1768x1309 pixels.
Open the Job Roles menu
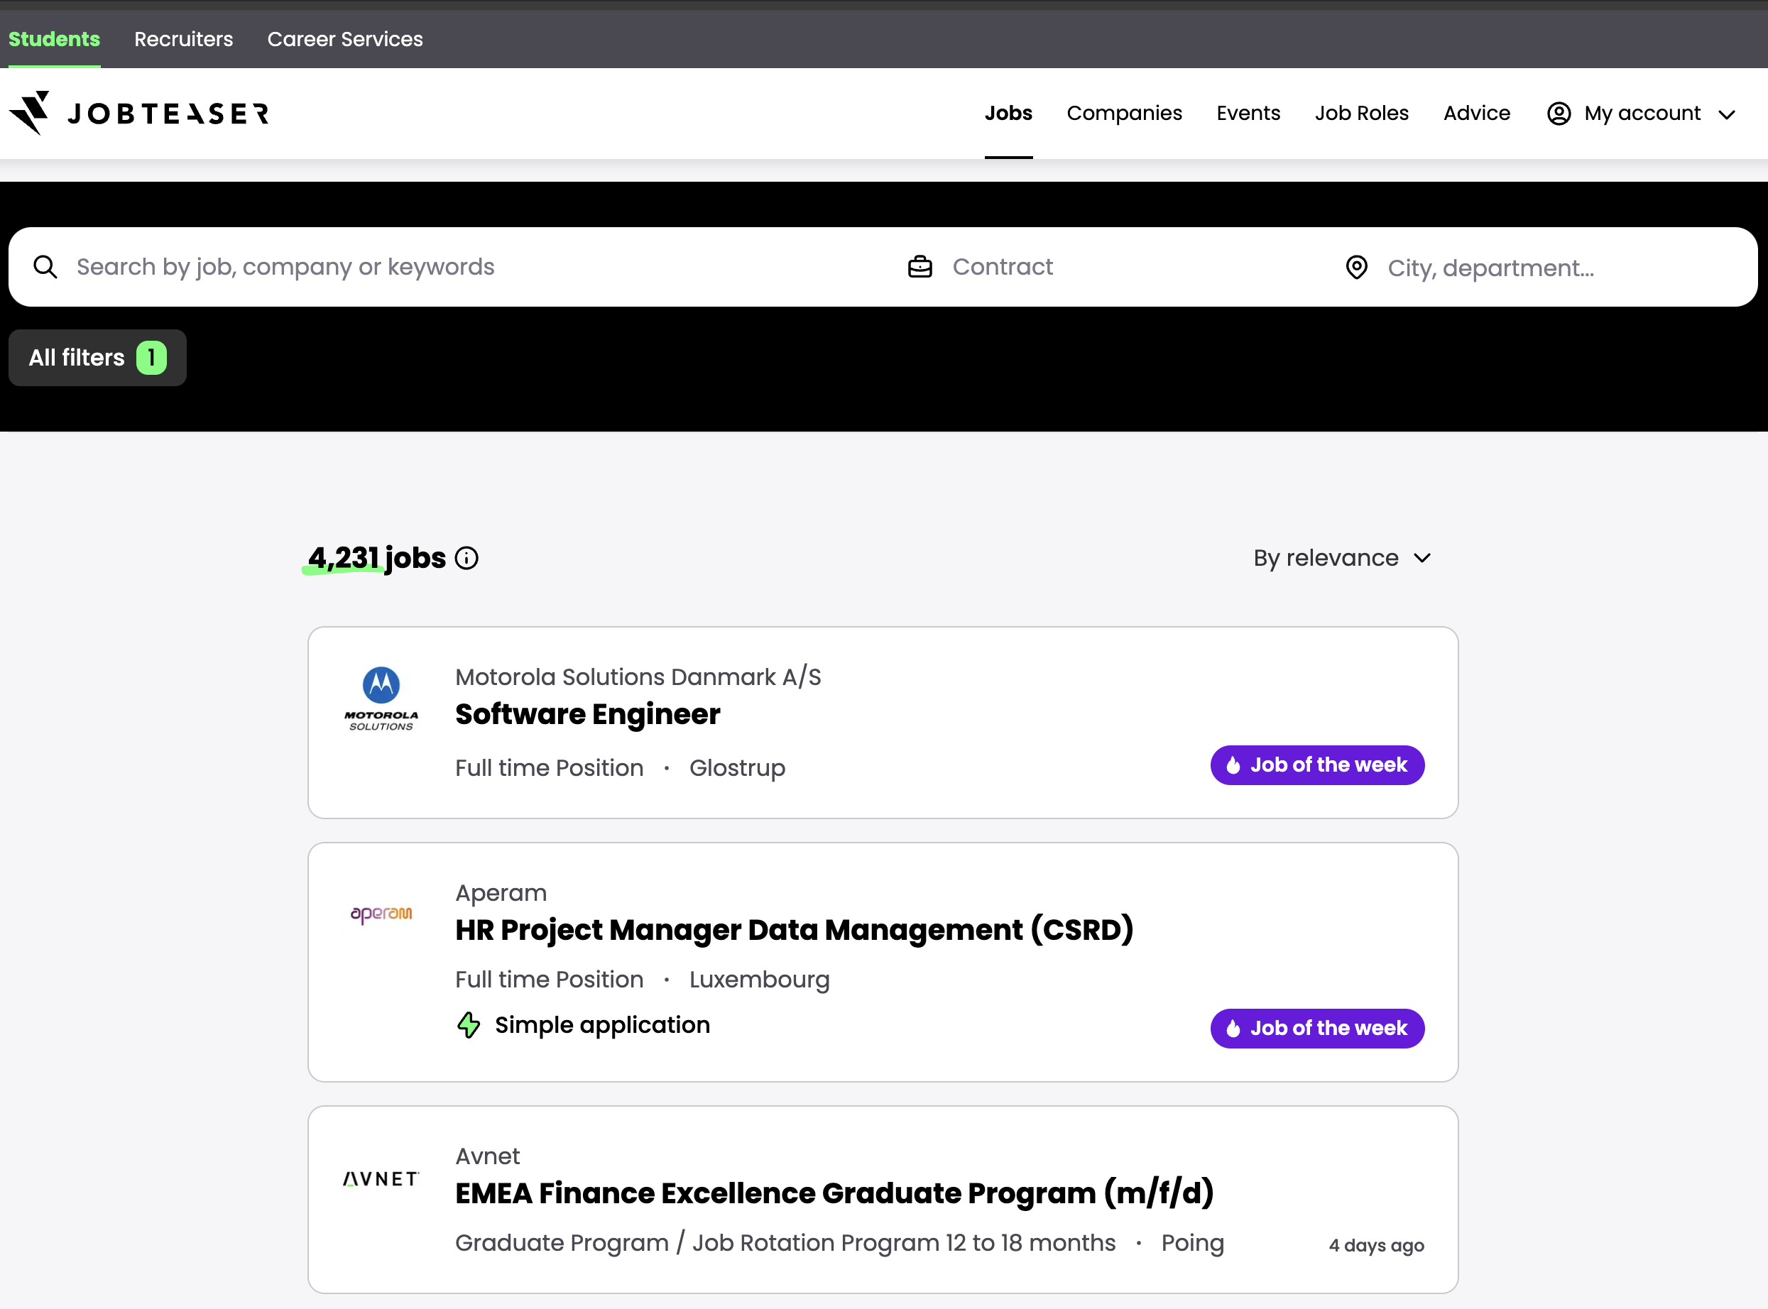point(1361,114)
